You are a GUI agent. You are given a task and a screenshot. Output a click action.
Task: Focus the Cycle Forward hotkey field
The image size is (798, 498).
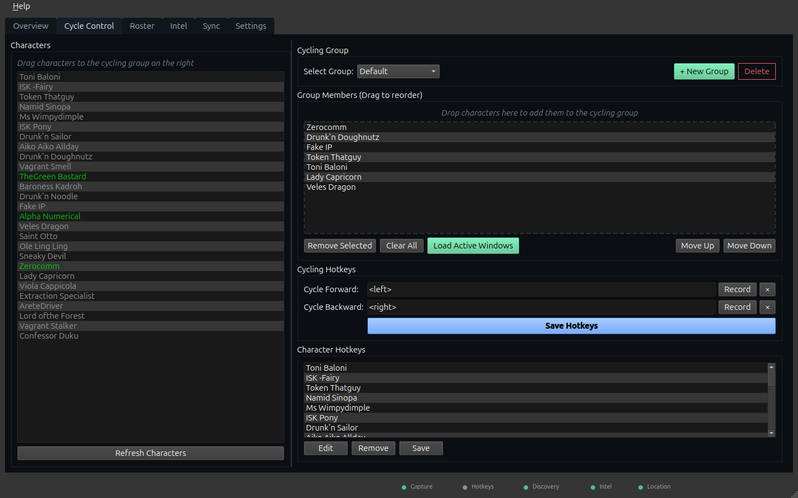[x=541, y=289]
